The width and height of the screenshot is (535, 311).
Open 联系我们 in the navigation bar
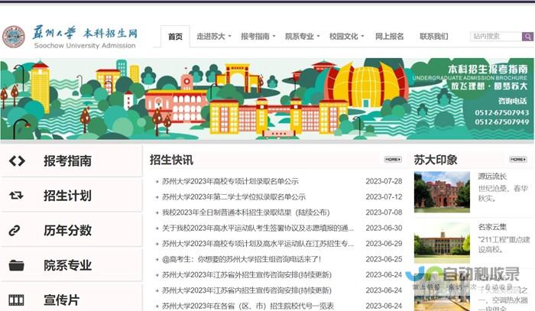coord(433,36)
